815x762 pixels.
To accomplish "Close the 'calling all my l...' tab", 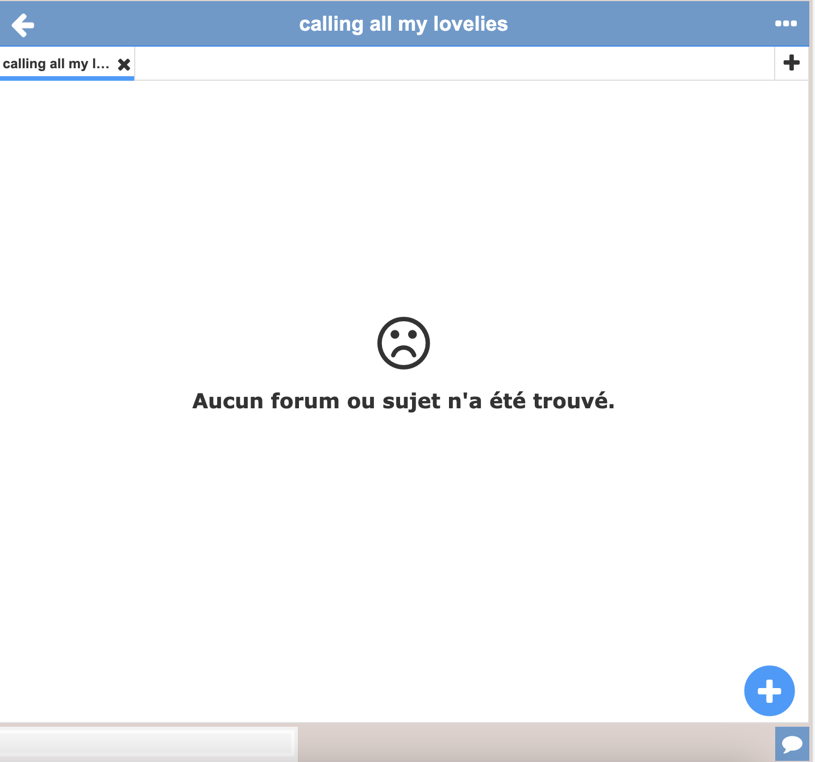I will (x=124, y=64).
